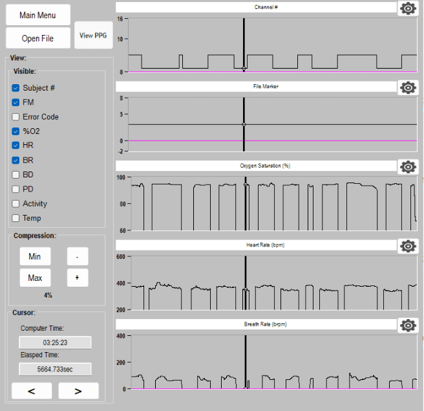424x411 pixels.
Task: Open settings gear for Heart Rate chart
Action: click(408, 246)
